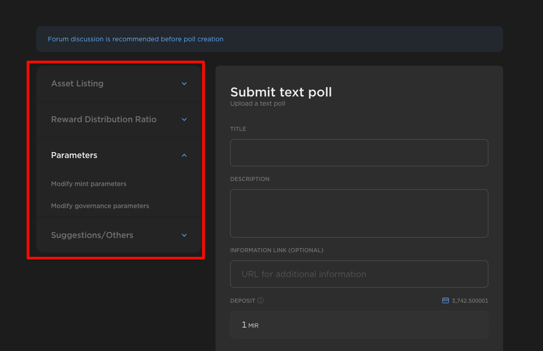Choose Modify mint parameters

89,184
